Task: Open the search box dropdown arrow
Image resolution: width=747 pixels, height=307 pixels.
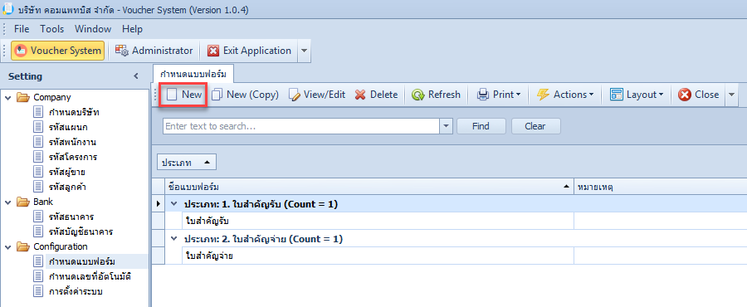Action: (x=446, y=126)
